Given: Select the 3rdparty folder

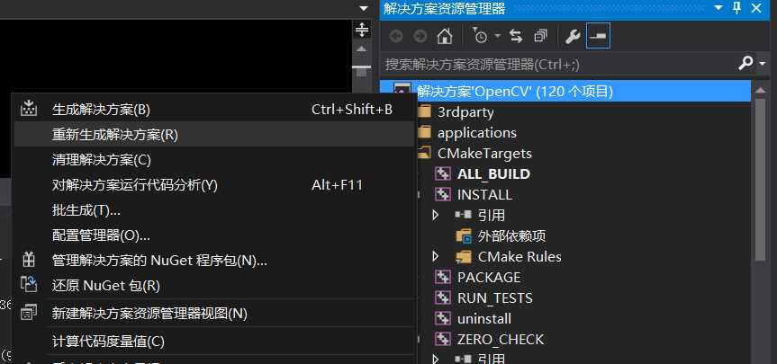Looking at the screenshot, I should pos(465,112).
